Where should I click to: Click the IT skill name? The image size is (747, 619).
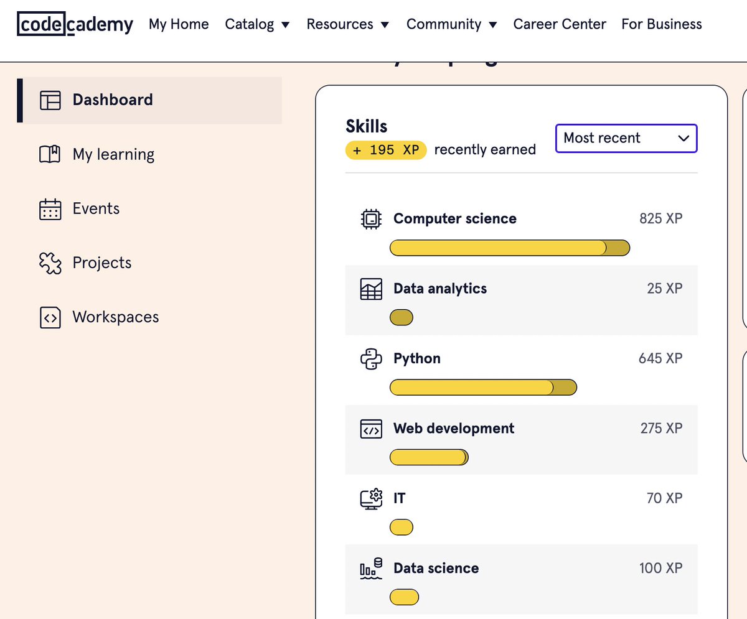(x=400, y=499)
